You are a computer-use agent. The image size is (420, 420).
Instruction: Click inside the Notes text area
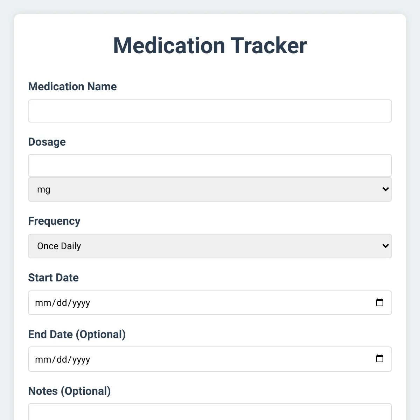click(x=210, y=413)
